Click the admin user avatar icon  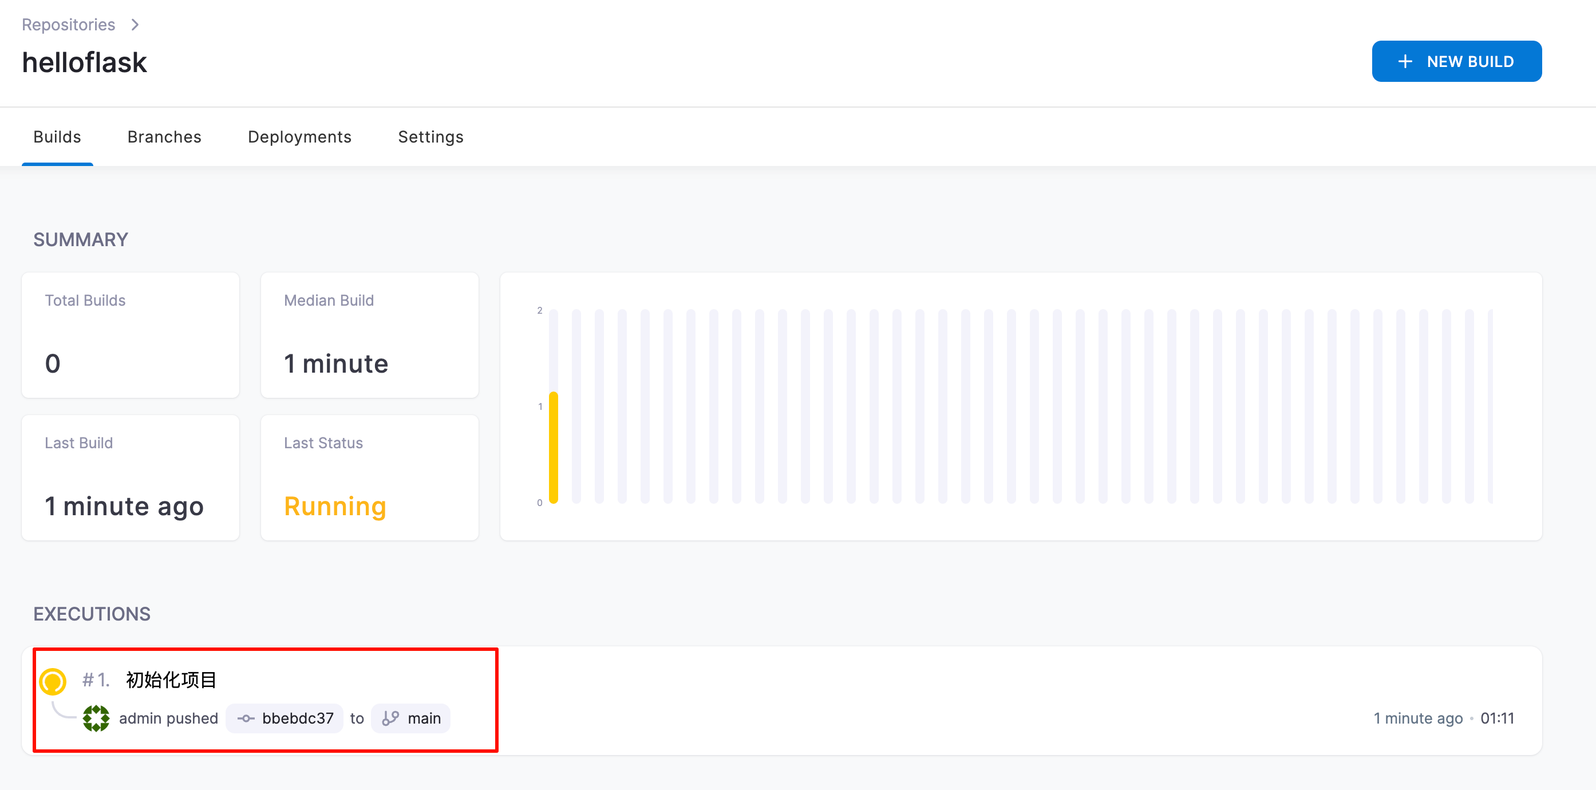point(96,718)
